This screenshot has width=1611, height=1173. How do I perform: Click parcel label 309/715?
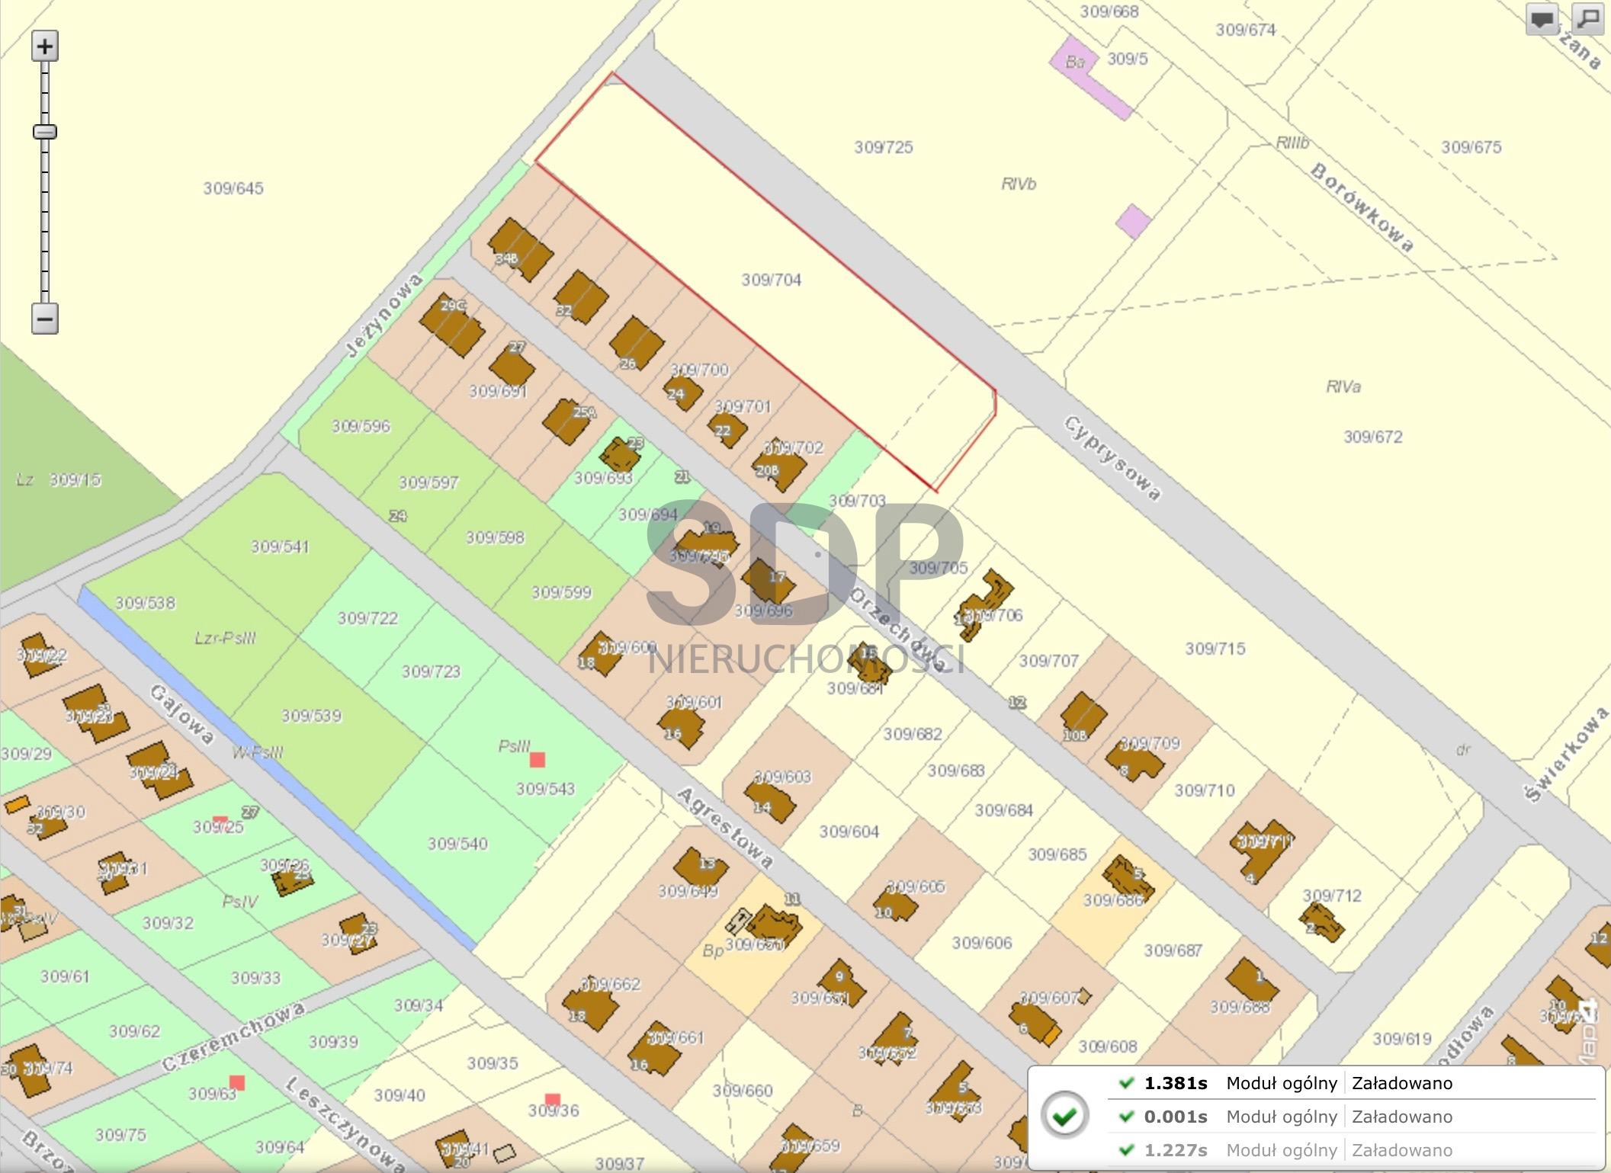1215,649
